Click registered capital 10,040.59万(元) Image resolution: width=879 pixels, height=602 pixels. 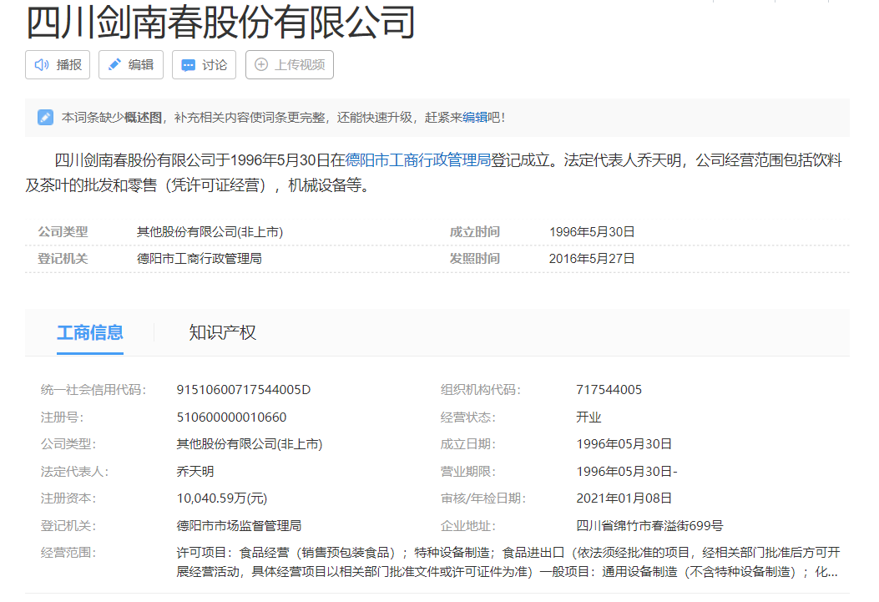coord(222,498)
